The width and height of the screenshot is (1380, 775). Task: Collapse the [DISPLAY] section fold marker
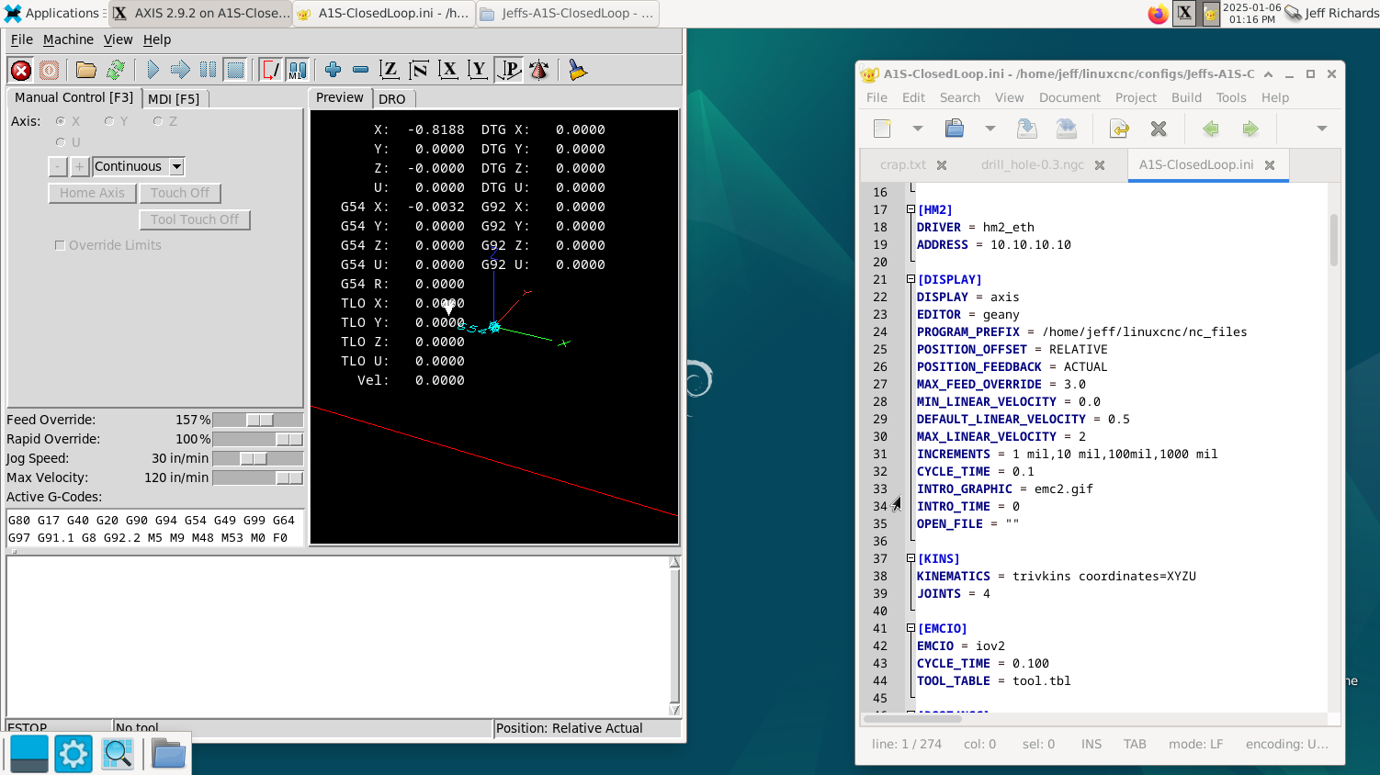point(911,279)
